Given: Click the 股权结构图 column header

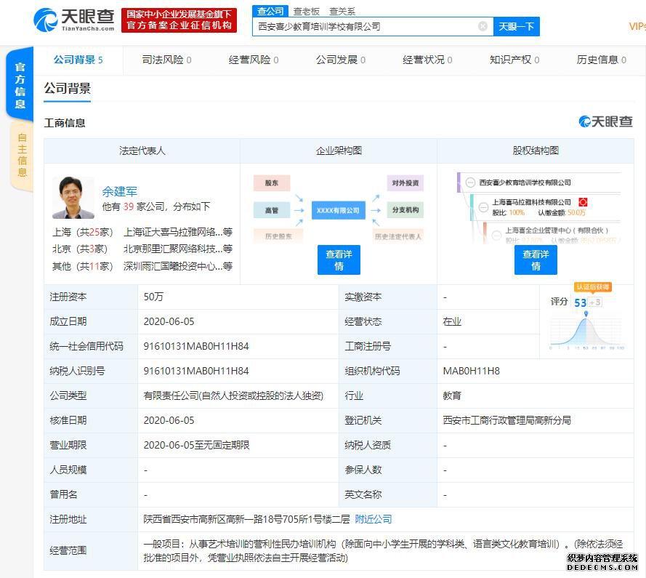Looking at the screenshot, I should point(536,151).
